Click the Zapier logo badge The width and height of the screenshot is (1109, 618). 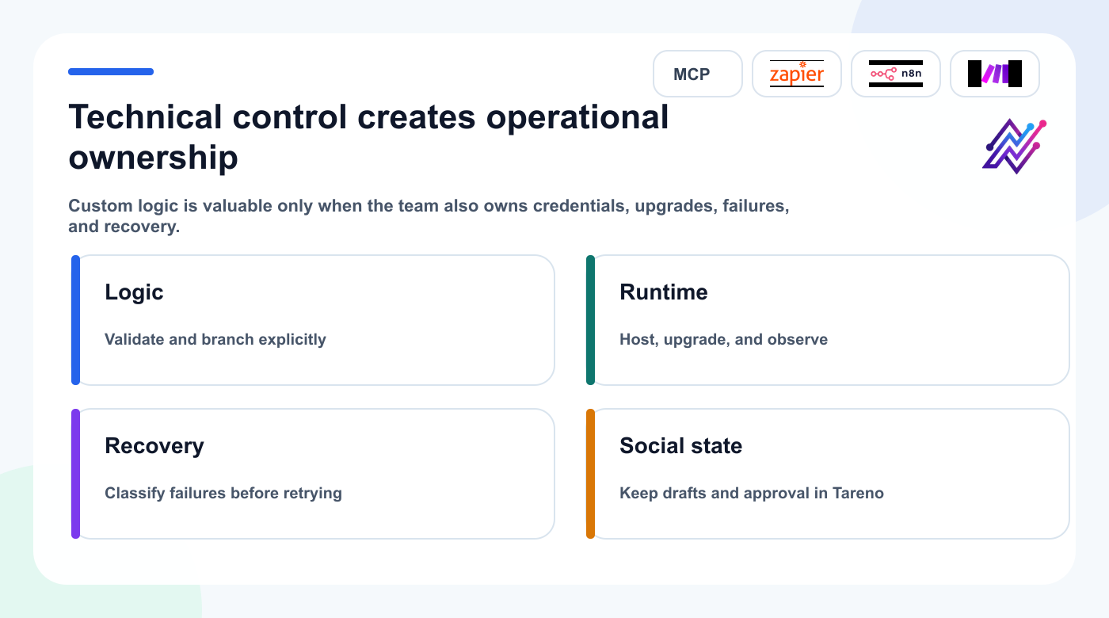(x=797, y=74)
